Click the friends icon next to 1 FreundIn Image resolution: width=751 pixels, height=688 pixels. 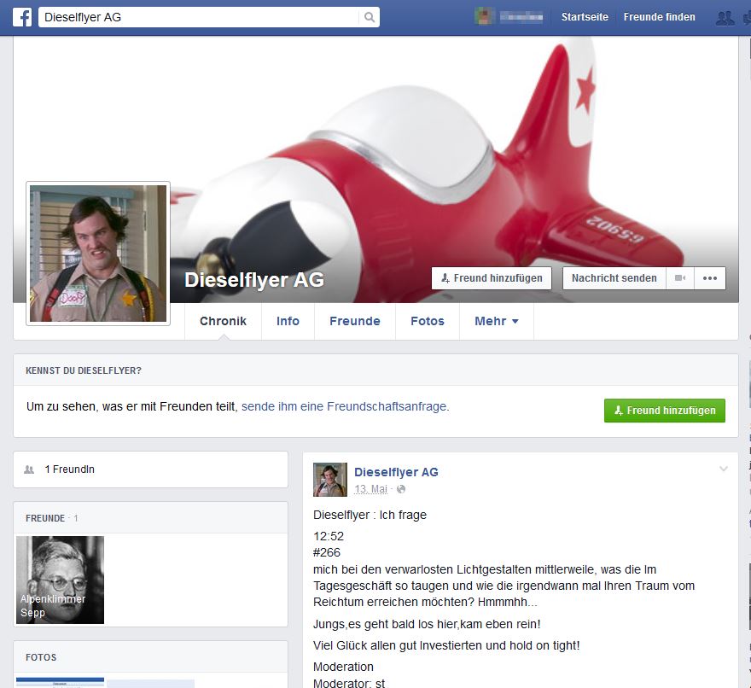(x=29, y=469)
